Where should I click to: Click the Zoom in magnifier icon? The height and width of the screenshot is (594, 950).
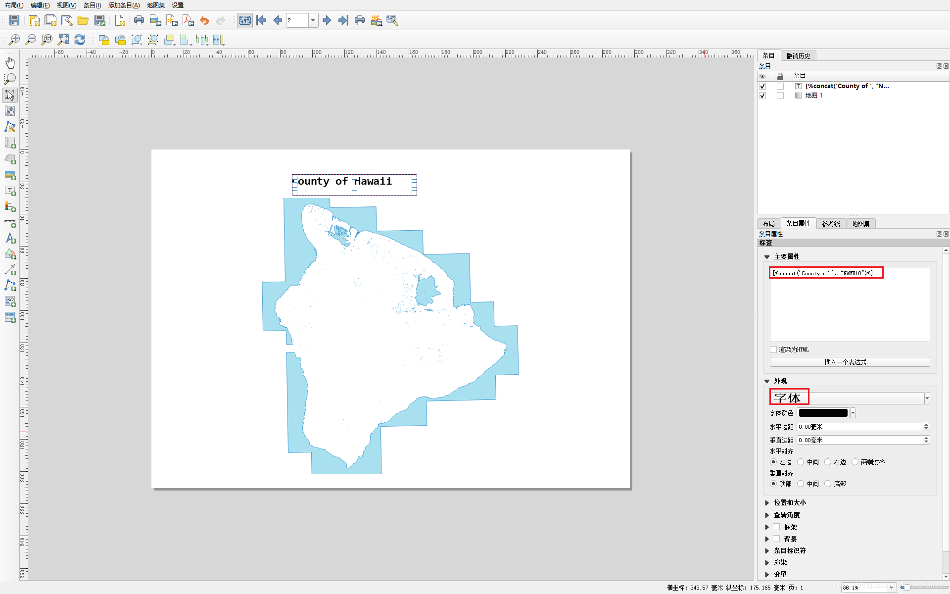coord(14,40)
